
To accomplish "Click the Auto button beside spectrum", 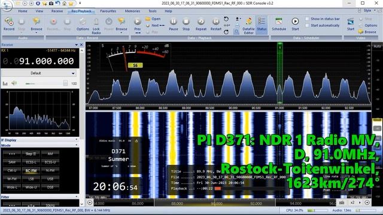I will click(377, 47).
